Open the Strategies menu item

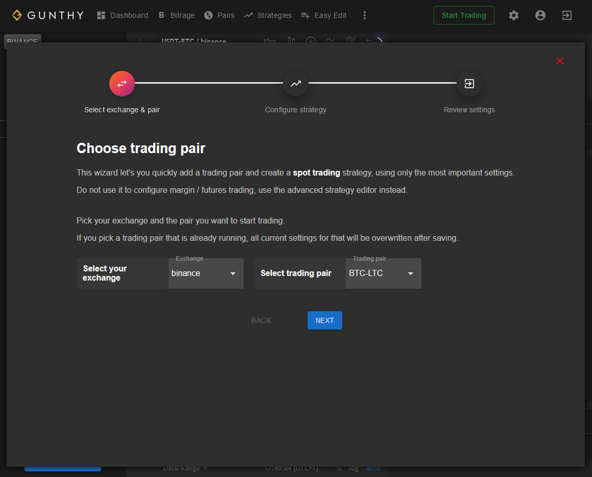pos(268,15)
